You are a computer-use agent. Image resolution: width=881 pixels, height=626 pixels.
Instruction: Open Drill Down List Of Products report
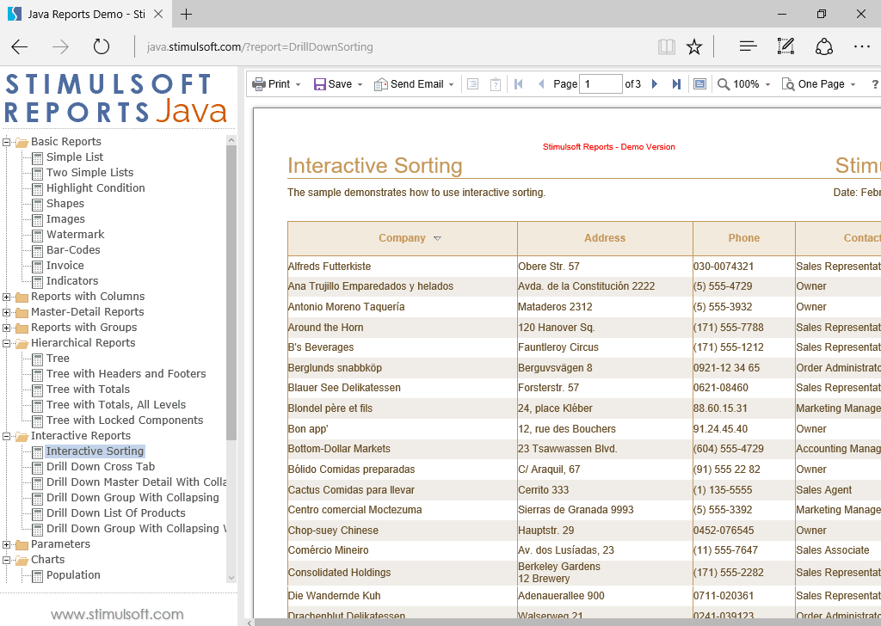click(116, 513)
